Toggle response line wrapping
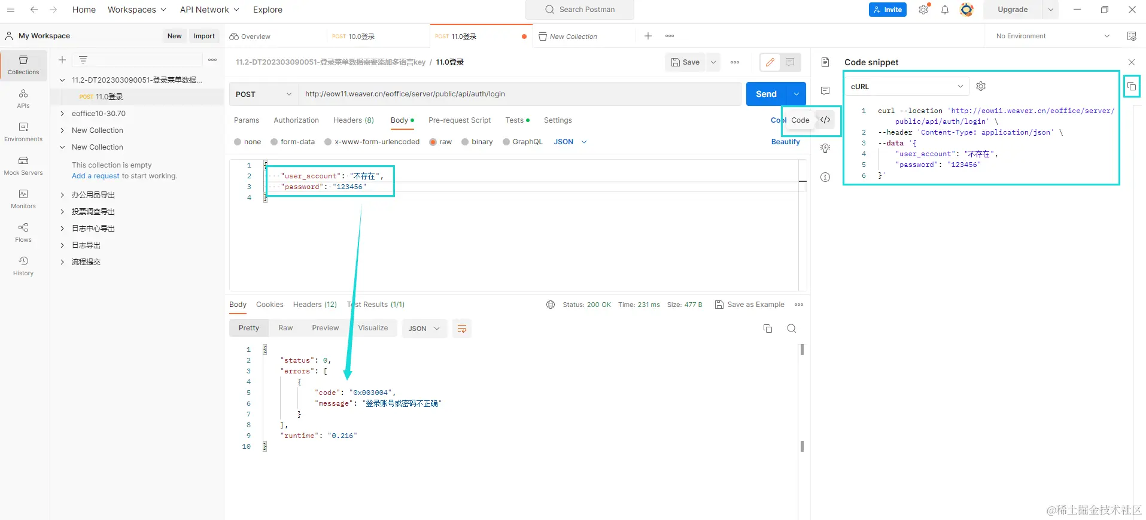Viewport: 1146px width, 520px height. [462, 329]
